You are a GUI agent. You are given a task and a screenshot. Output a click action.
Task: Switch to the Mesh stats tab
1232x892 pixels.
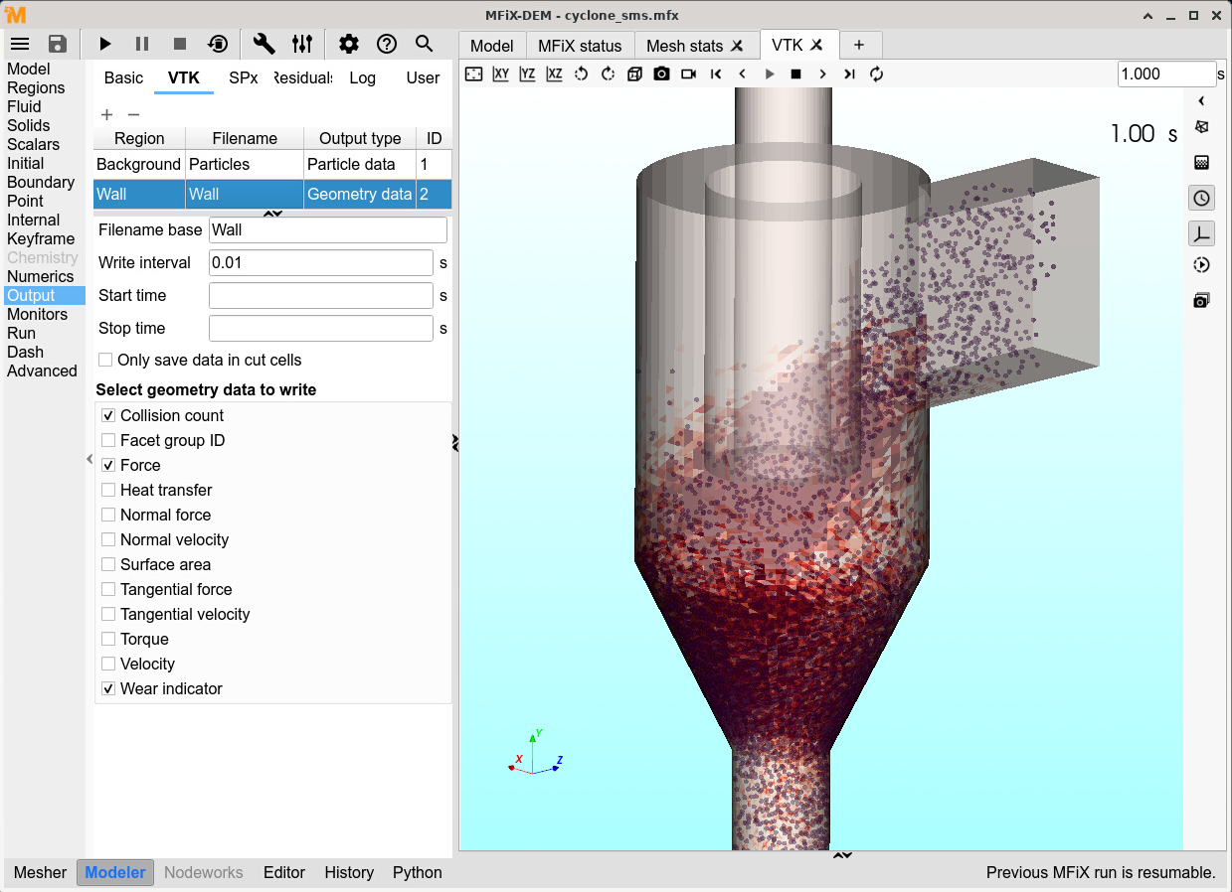pyautogui.click(x=684, y=46)
